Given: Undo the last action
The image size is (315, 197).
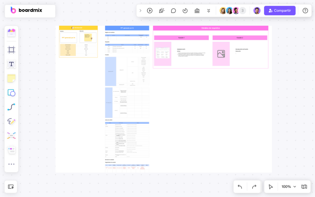Looking at the screenshot, I should click(x=240, y=187).
